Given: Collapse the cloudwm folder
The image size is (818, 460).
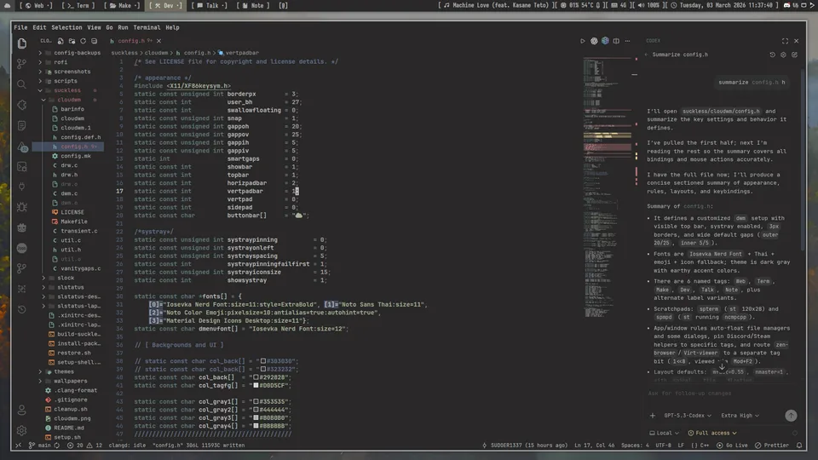Looking at the screenshot, I should (70, 100).
